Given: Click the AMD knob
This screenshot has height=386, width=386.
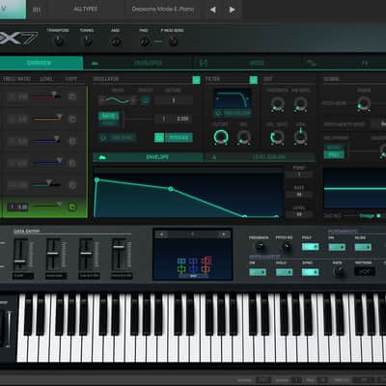Looking at the screenshot, I should click(116, 41).
